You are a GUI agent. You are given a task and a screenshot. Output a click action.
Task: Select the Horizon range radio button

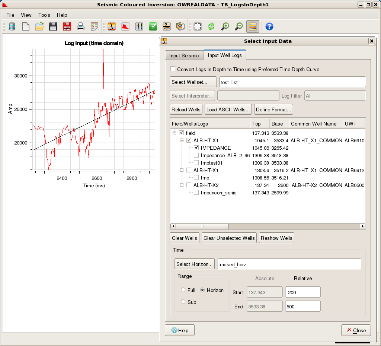click(202, 290)
